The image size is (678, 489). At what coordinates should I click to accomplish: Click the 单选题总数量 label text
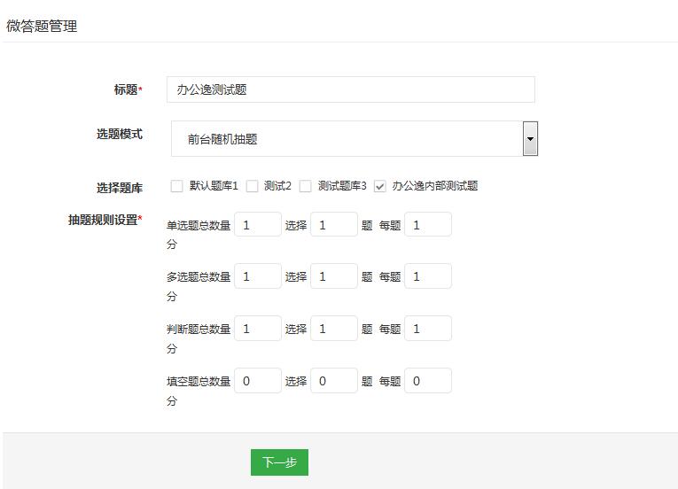tap(199, 225)
